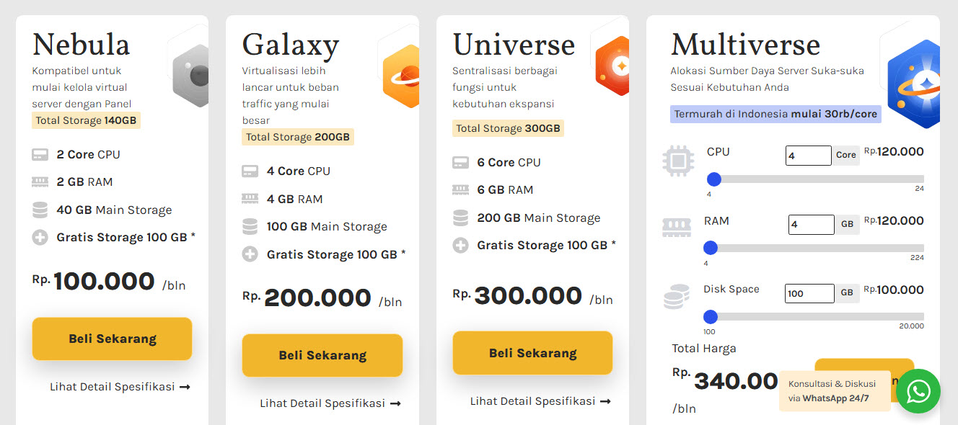Click the RAM slider handle

[711, 248]
